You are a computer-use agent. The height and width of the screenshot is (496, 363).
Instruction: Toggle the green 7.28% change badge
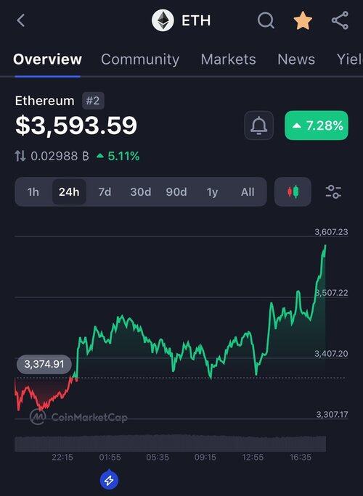click(317, 125)
